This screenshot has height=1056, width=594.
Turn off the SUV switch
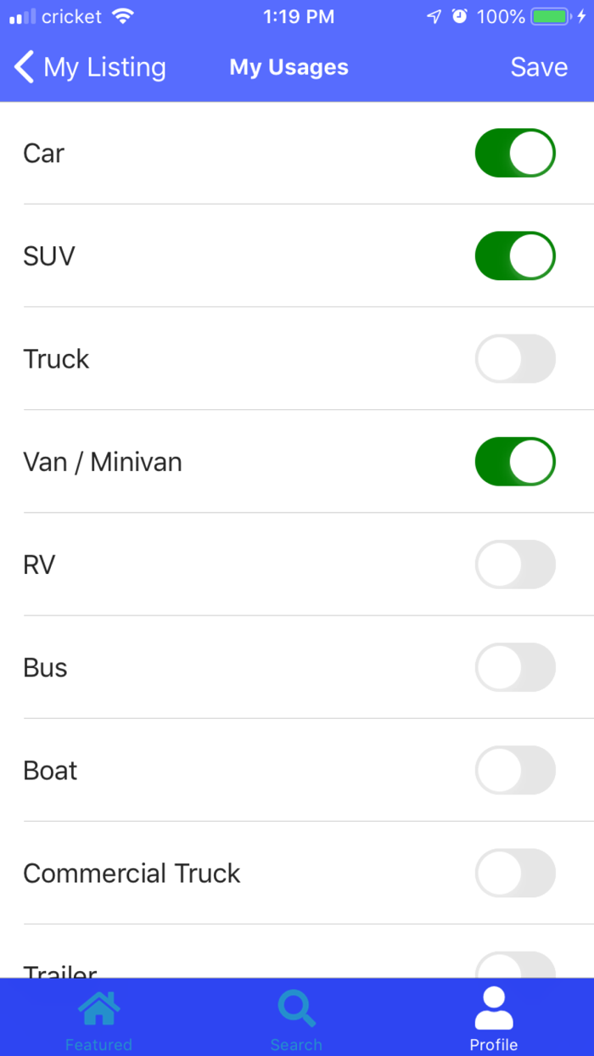coord(515,256)
